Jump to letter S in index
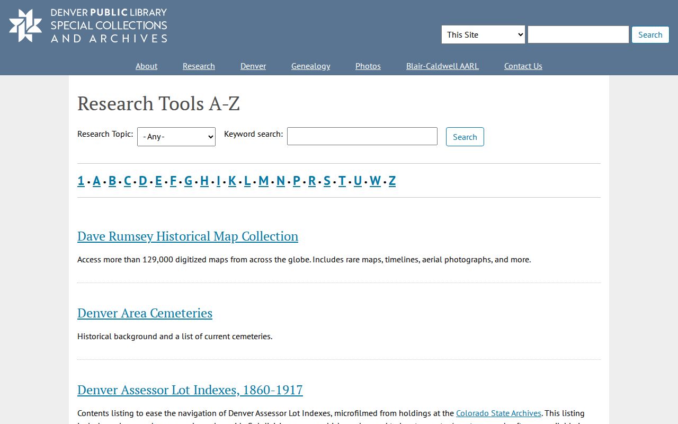Viewport: 678px width, 424px height. 327,181
